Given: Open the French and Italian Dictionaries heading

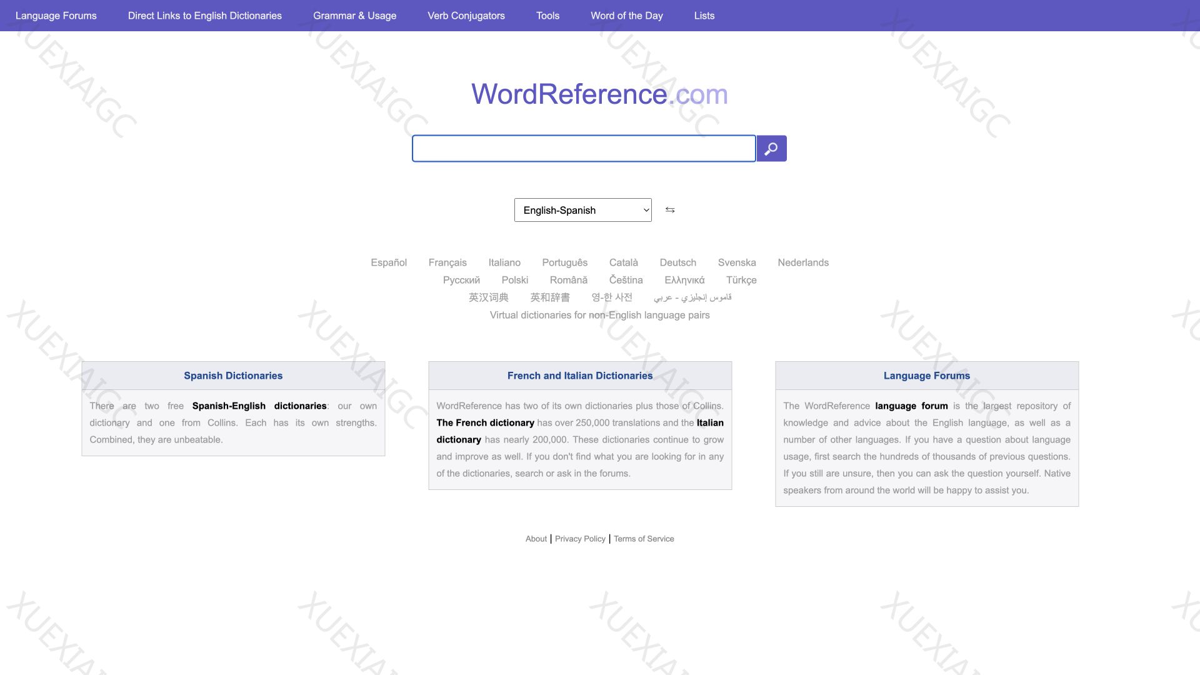Looking at the screenshot, I should [580, 376].
